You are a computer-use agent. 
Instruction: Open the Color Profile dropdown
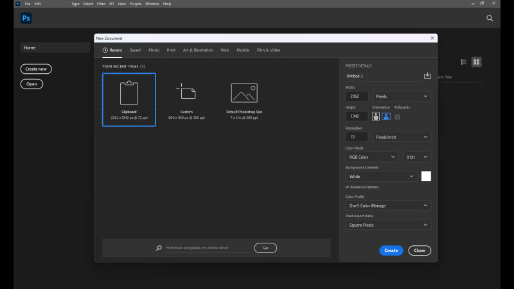[387, 206]
